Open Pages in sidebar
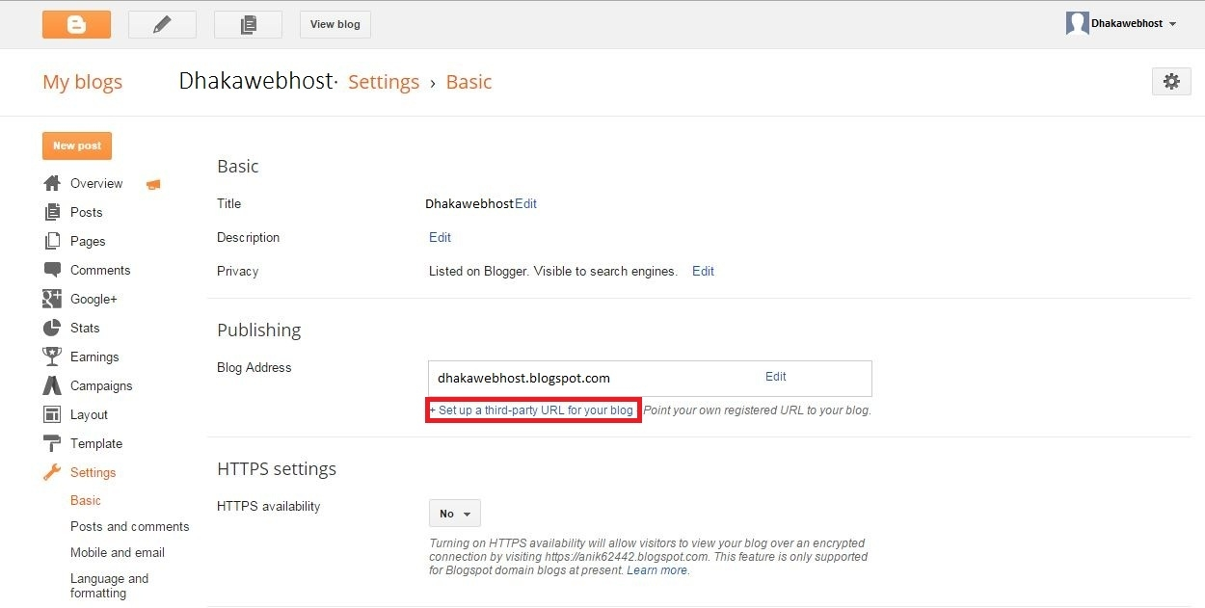Viewport: 1205px width, 608px height. tap(88, 241)
